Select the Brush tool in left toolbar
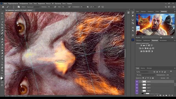176x99 pixels. [x=2, y=36]
